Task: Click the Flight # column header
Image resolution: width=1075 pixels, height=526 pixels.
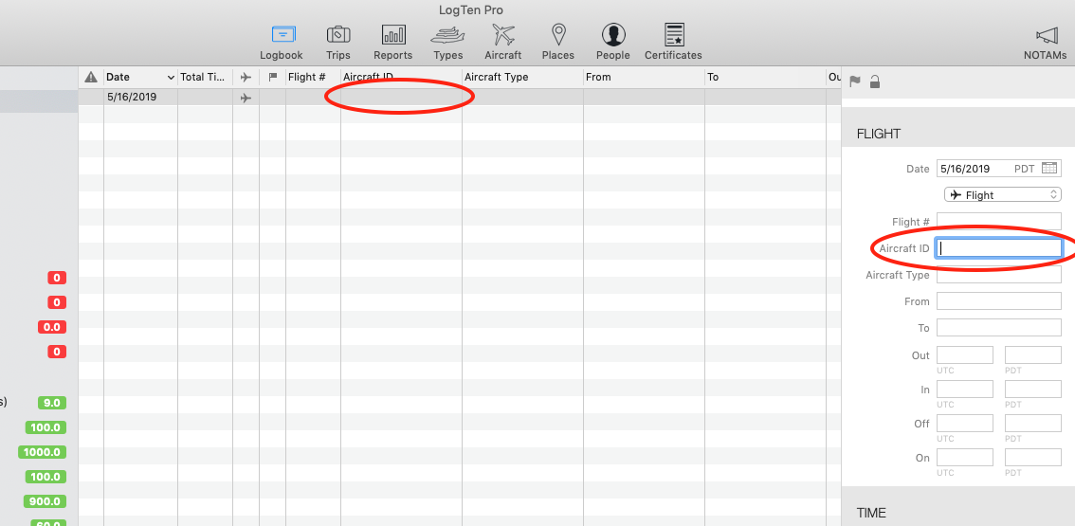Action: tap(313, 77)
